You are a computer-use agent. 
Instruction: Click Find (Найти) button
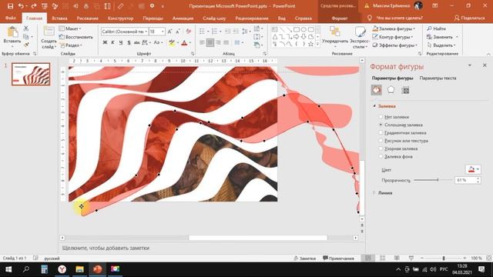point(437,28)
